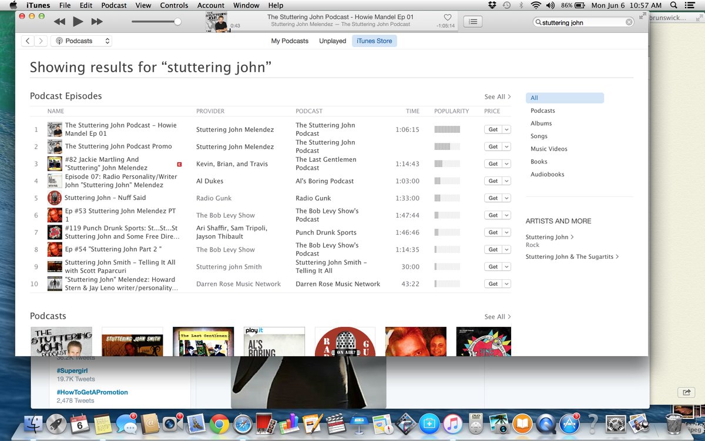Filter results by Albums
This screenshot has height=441, width=705.
pyautogui.click(x=541, y=123)
